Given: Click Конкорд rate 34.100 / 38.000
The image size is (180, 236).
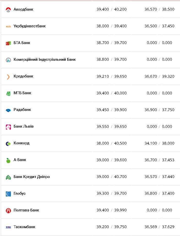Looking at the screenshot, I should pos(159,143).
